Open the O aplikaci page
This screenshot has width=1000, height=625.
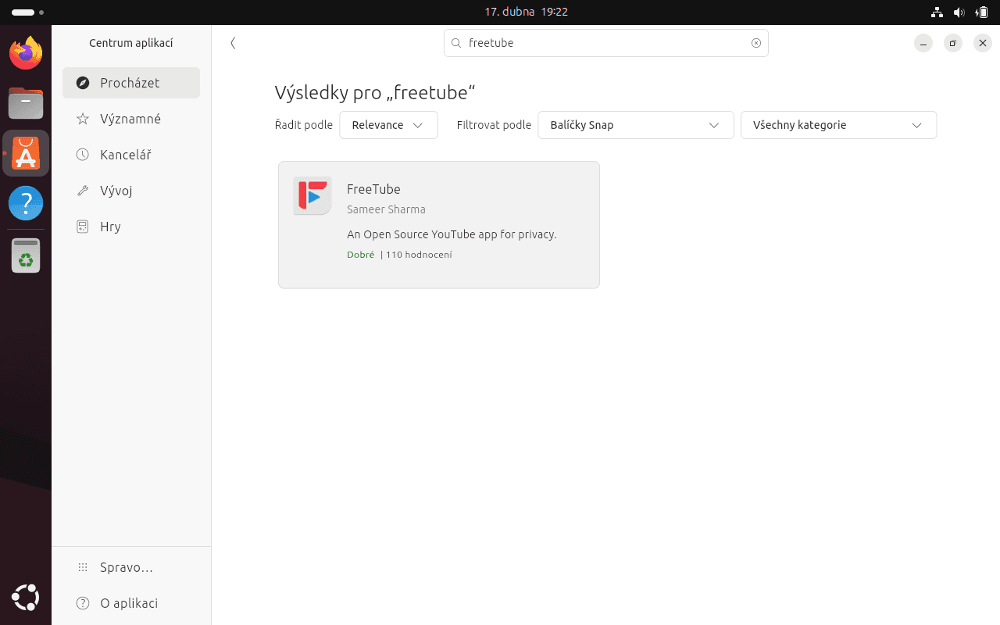click(x=131, y=603)
